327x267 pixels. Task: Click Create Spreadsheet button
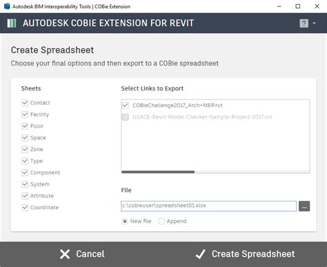pyautogui.click(x=245, y=254)
